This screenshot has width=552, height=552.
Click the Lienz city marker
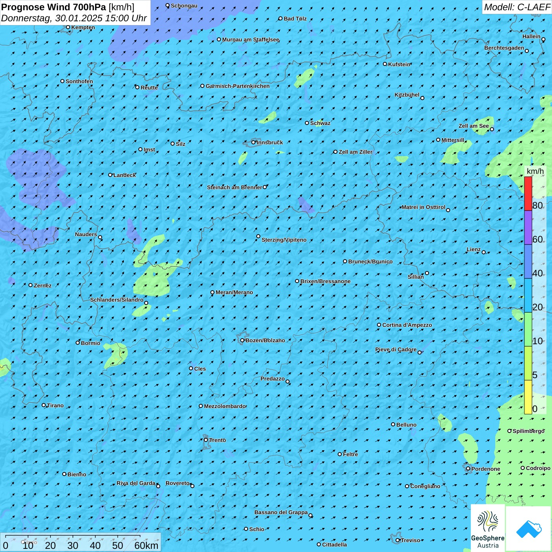click(x=484, y=252)
